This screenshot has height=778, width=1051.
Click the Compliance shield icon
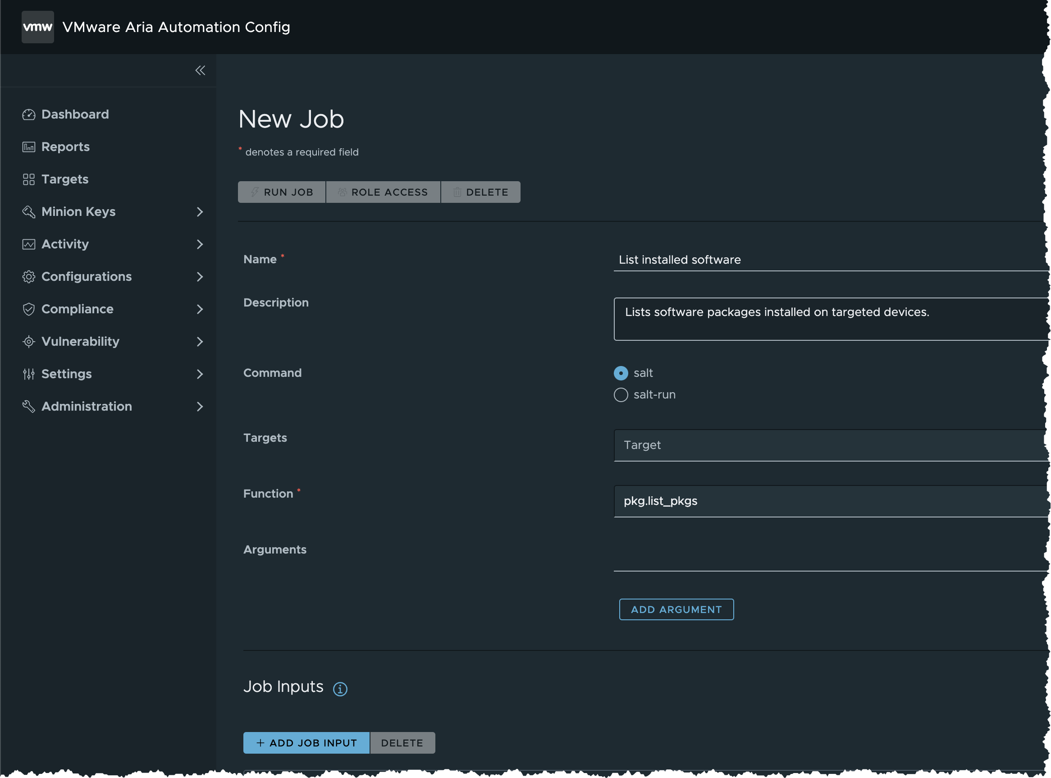29,309
